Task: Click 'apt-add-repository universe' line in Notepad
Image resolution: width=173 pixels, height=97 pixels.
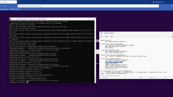Action: 115,46
